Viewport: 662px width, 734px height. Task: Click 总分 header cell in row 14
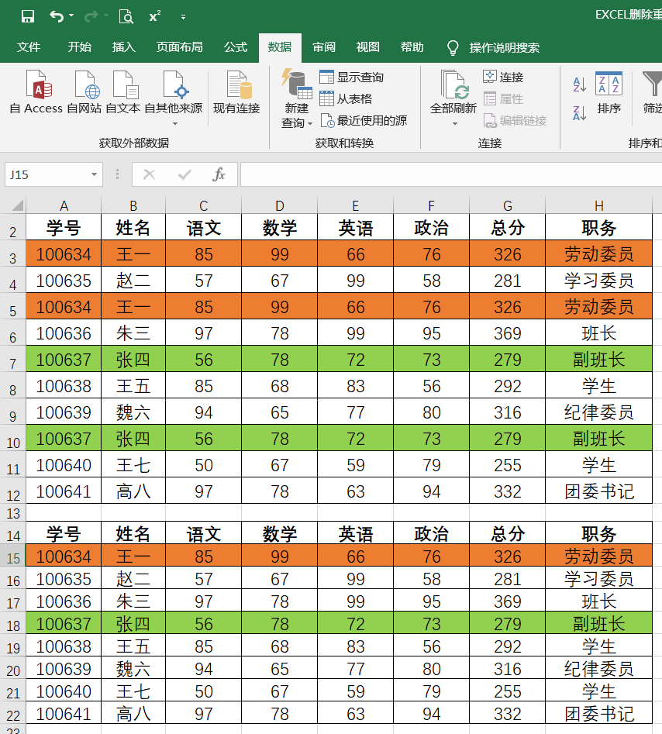[x=508, y=533]
